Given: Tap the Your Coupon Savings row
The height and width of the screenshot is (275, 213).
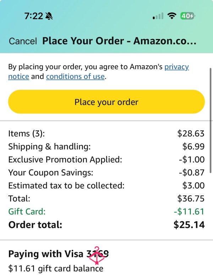Looking at the screenshot, I should 106,172.
